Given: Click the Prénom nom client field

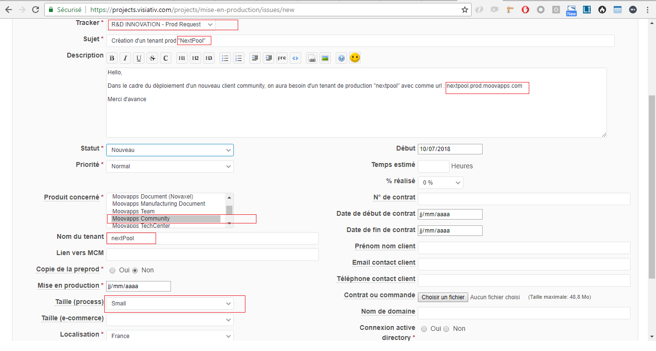Looking at the screenshot, I should 524,248.
